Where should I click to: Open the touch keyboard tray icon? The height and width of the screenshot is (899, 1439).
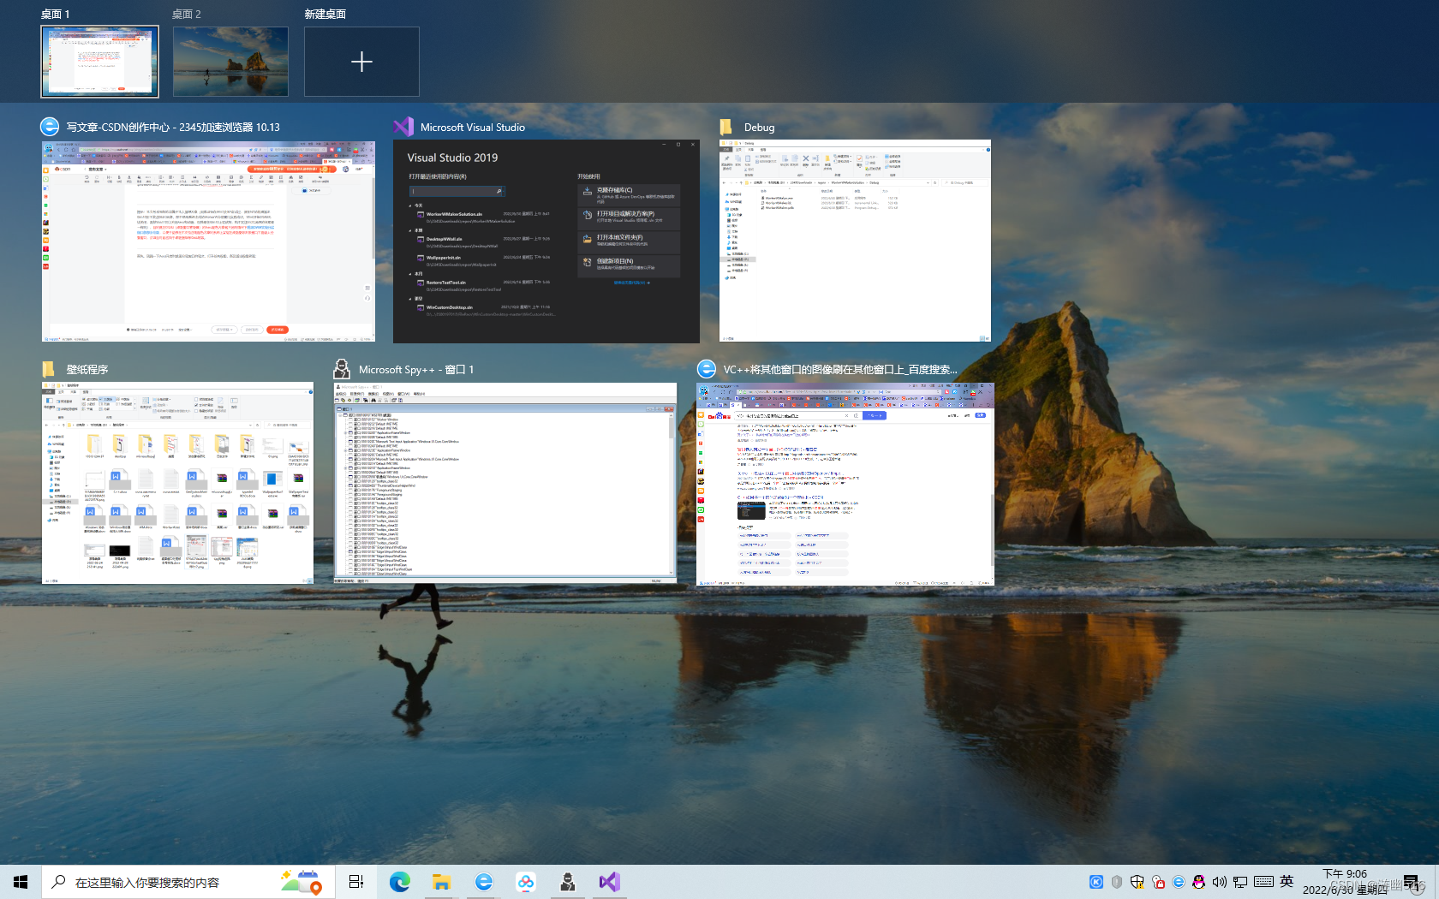coord(1263,882)
